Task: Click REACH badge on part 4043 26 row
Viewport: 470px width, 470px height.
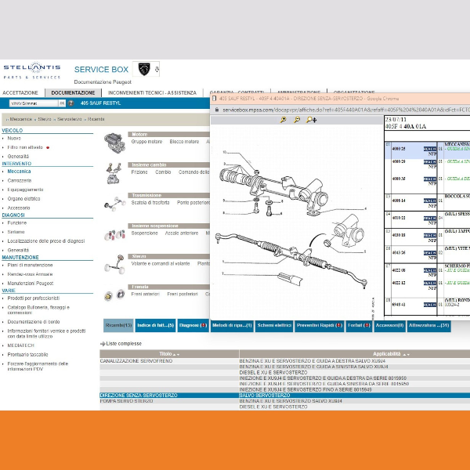Action: click(430, 253)
